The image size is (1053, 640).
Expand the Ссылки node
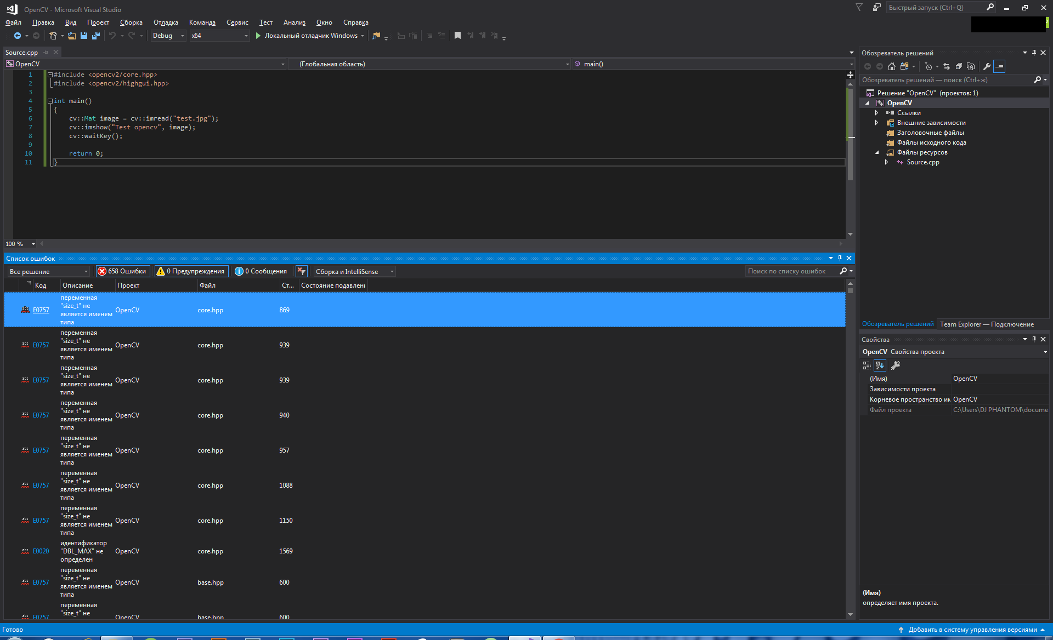(x=876, y=113)
